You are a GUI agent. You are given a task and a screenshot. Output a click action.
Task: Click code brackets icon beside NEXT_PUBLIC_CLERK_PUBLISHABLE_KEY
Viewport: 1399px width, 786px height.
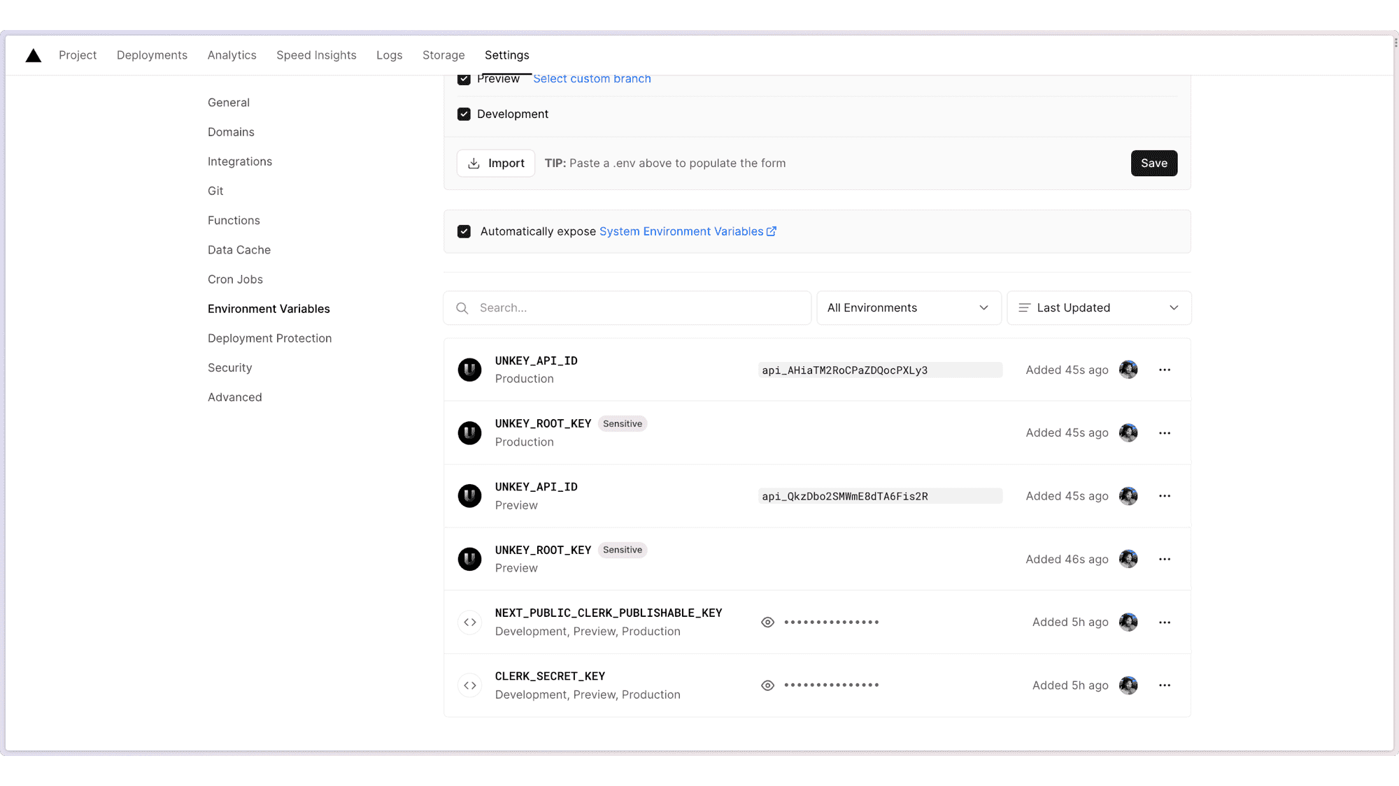pyautogui.click(x=469, y=623)
